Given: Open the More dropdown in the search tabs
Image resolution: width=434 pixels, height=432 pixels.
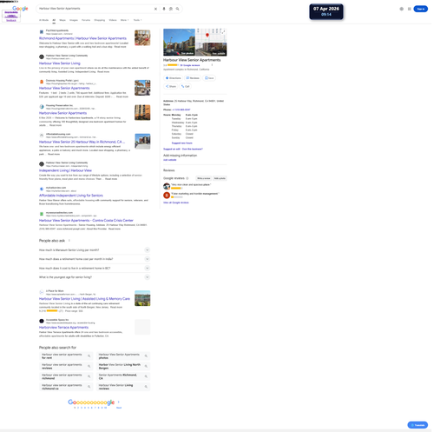Looking at the screenshot, I should tap(124, 20).
